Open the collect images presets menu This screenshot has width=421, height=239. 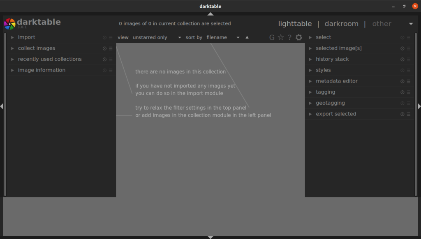click(x=111, y=48)
